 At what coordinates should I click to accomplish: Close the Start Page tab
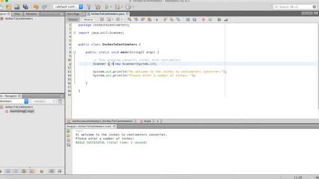(x=83, y=14)
